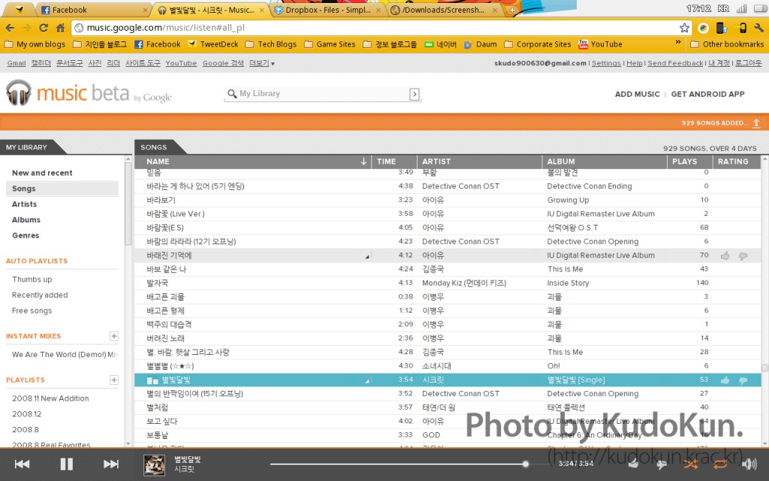Switch to the Facebook tab

[93, 10]
